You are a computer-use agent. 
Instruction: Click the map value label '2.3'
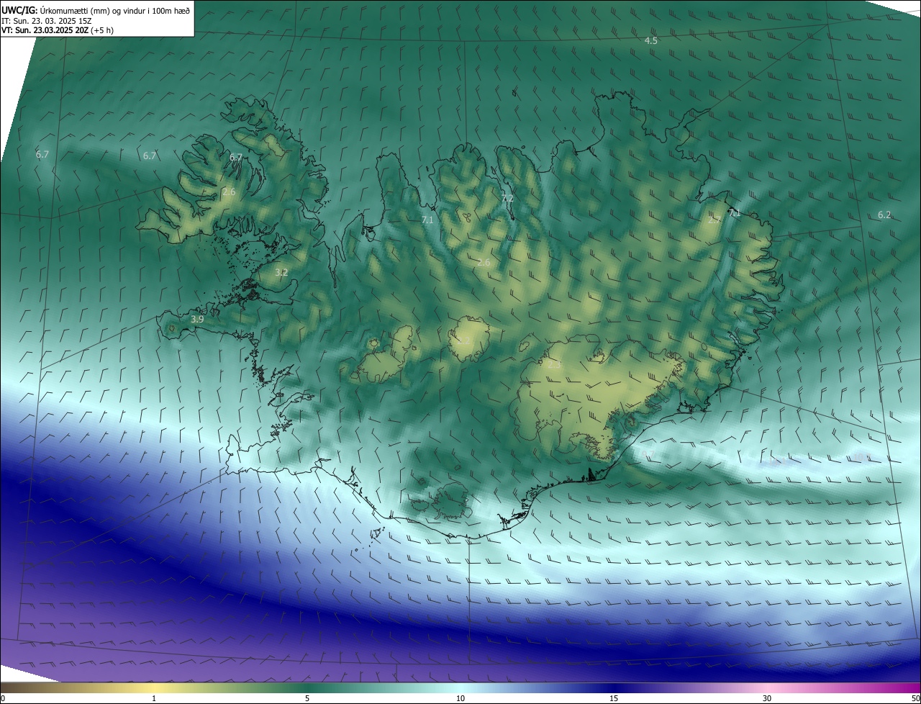click(554, 365)
